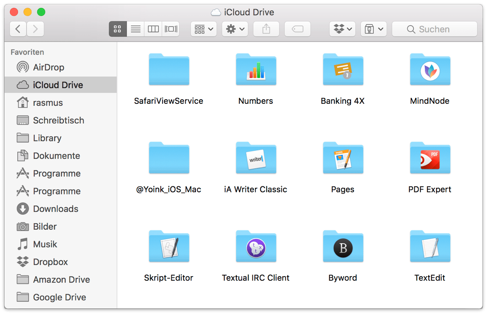This screenshot has width=487, height=313.
Task: Open Google Drive in the sidebar
Action: pos(61,297)
